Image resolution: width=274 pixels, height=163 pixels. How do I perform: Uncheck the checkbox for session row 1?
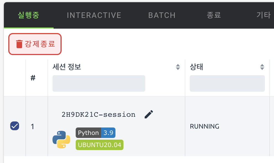(14, 126)
